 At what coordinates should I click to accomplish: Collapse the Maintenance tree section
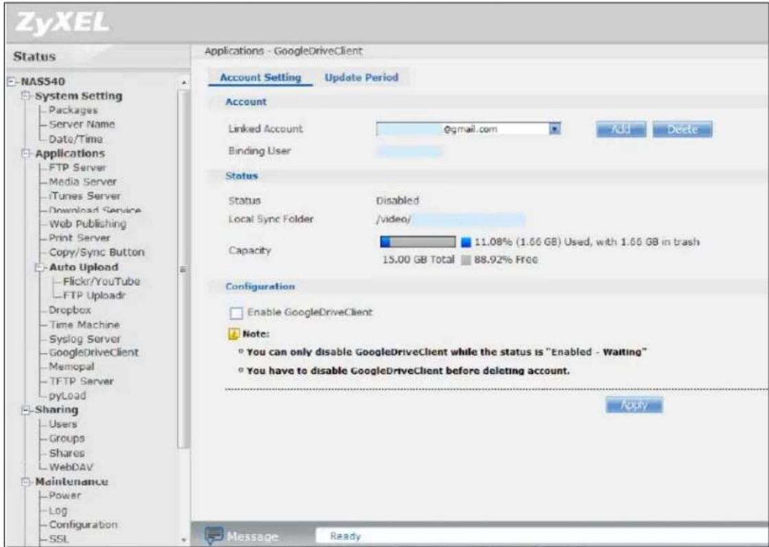[26, 481]
